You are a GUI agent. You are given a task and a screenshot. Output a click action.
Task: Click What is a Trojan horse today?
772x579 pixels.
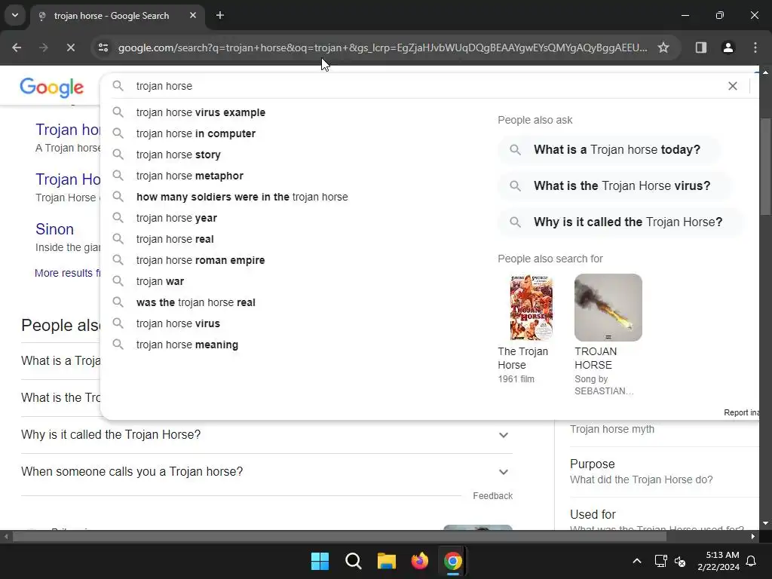pos(609,150)
